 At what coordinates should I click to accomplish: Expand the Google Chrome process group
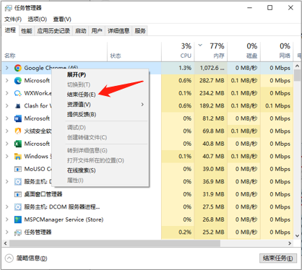click(7, 68)
